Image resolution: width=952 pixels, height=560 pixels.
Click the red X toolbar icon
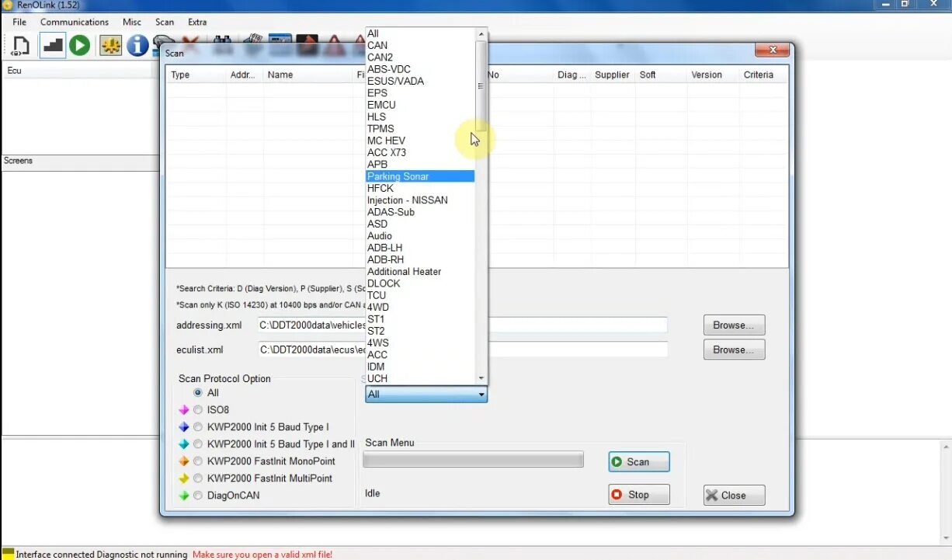[x=189, y=40]
